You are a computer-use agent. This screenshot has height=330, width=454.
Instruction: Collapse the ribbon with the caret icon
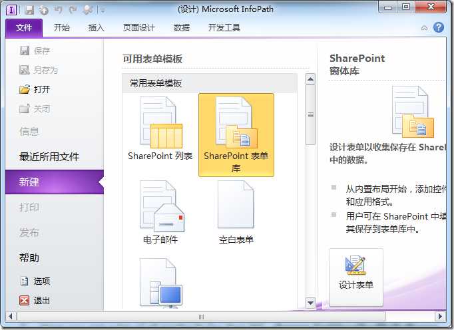[x=425, y=28]
